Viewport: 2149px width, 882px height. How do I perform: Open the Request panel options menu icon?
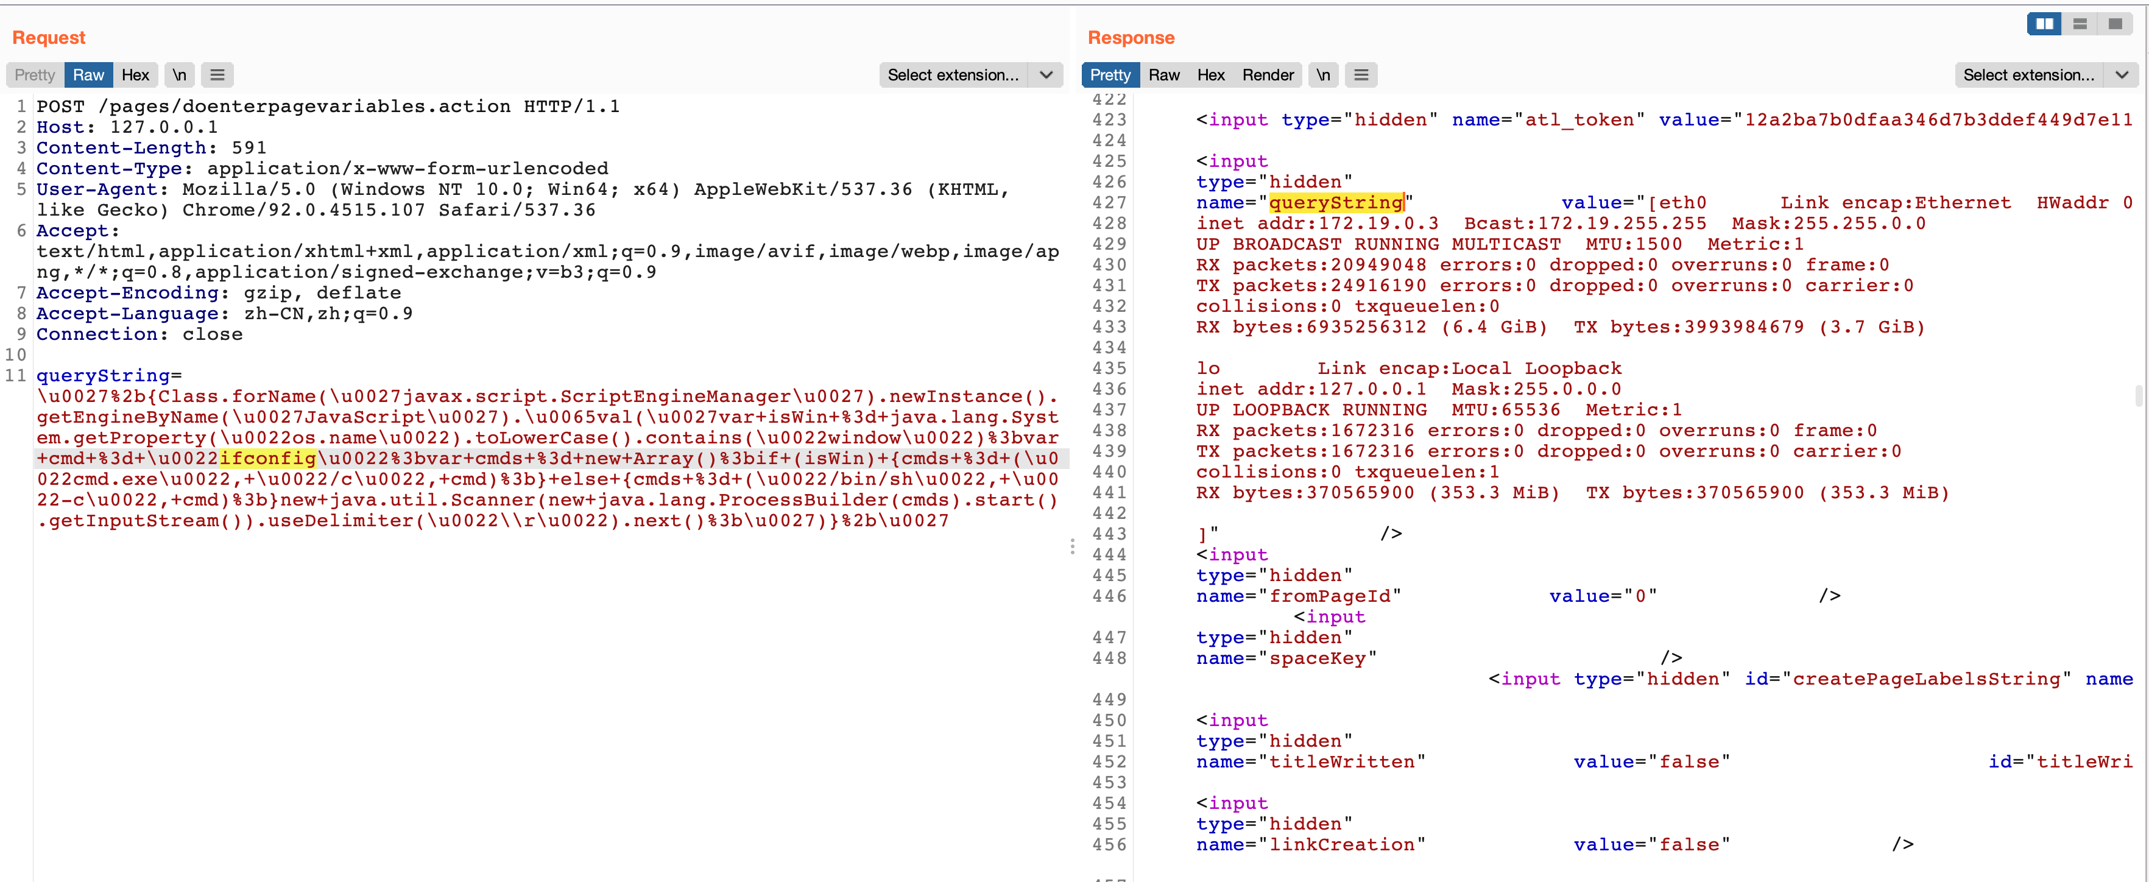[217, 75]
